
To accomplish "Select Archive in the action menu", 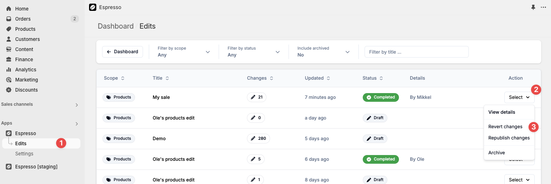I will [x=496, y=153].
